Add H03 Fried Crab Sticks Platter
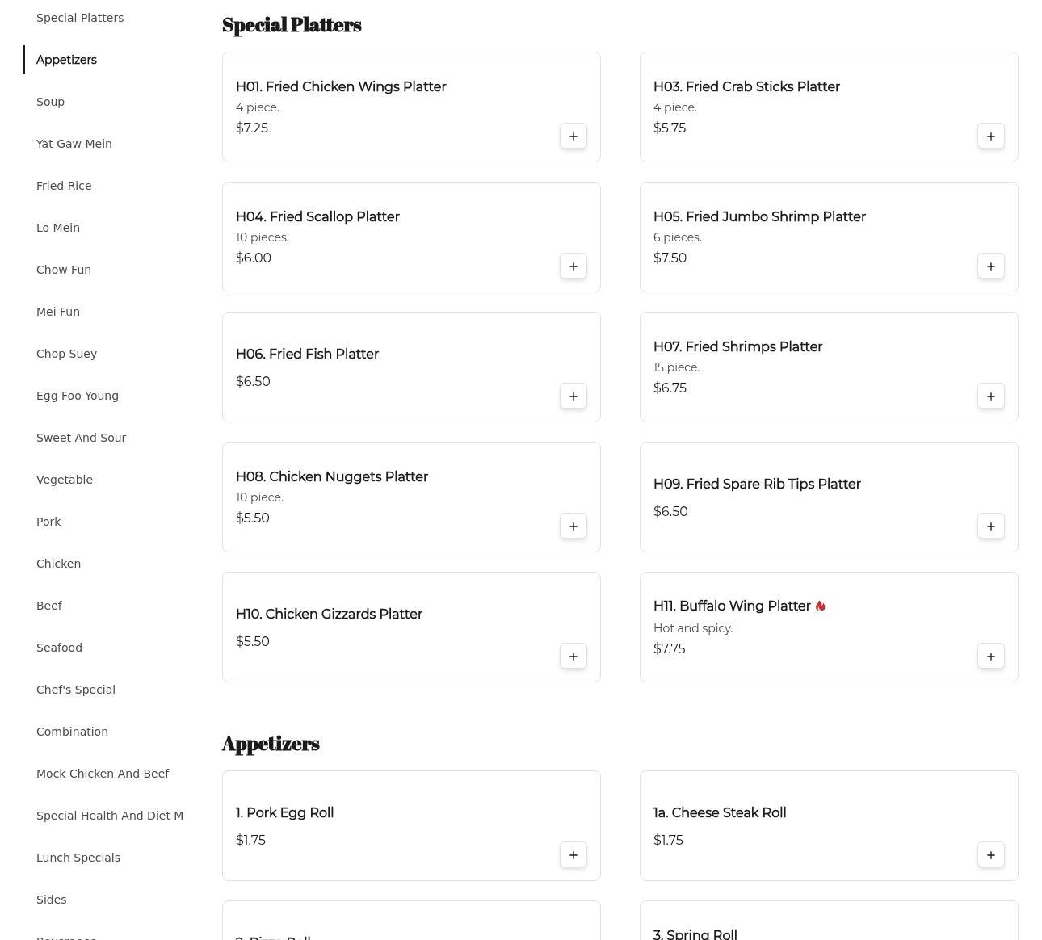Viewport: 1042px width, 940px height. [x=991, y=136]
